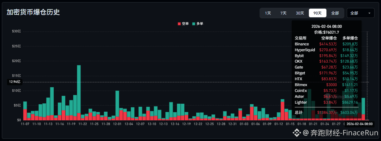Click the Binance row in the tooltip
Viewport: 381px width, 141px height.
[326, 44]
